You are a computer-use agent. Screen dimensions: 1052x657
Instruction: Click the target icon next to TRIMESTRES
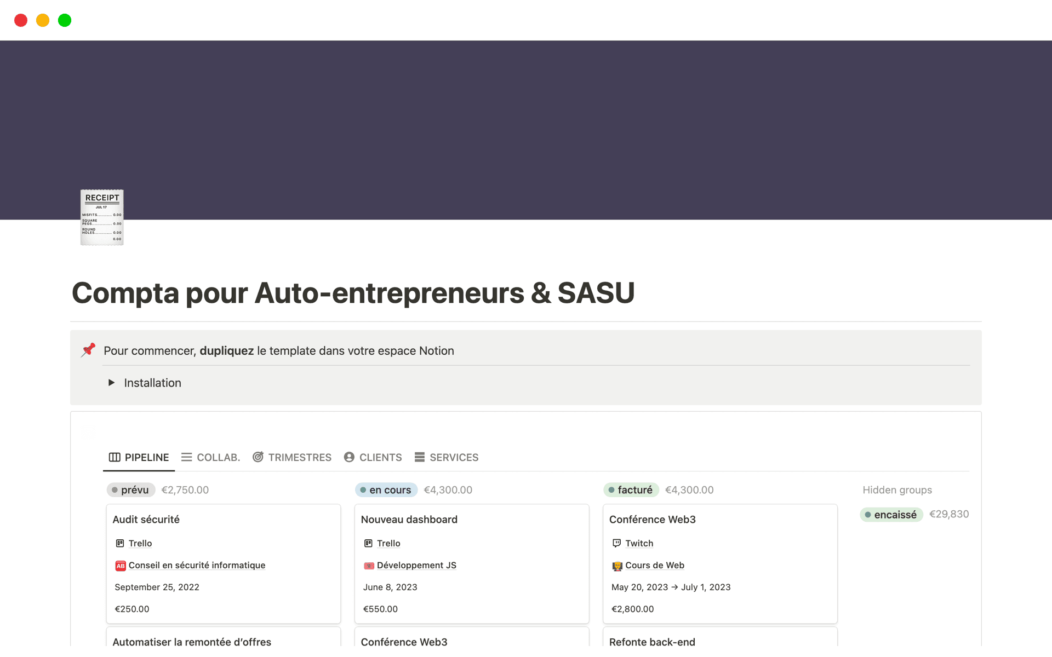[258, 457]
